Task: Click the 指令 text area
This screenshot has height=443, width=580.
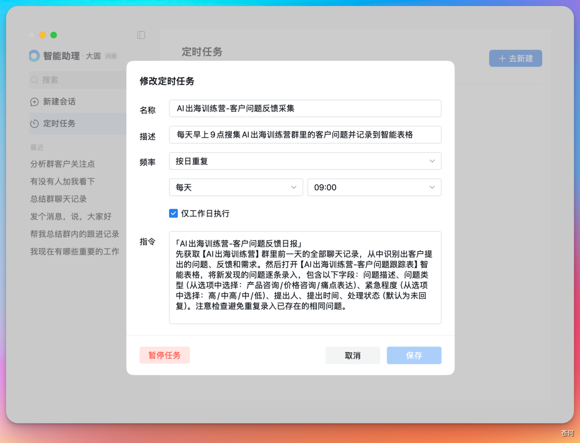Action: (x=305, y=278)
